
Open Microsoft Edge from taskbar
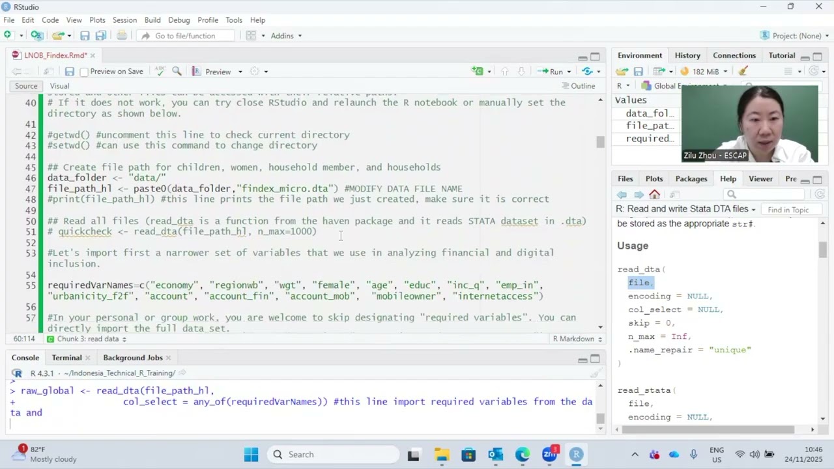[x=522, y=455]
